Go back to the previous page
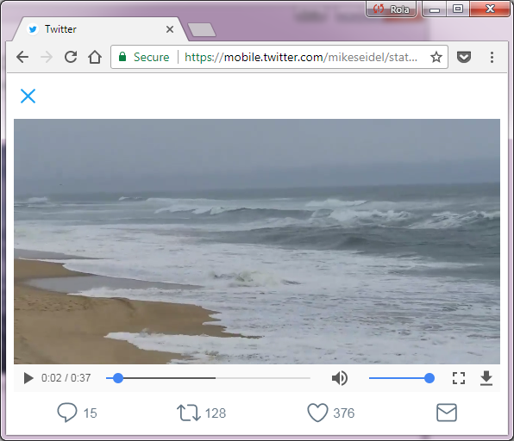This screenshot has width=514, height=441. [x=22, y=57]
